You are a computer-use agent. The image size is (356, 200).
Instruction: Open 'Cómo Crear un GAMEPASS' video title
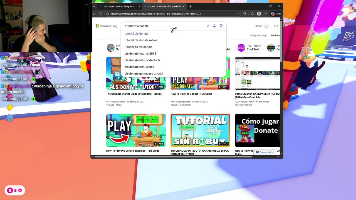[x=257, y=96]
